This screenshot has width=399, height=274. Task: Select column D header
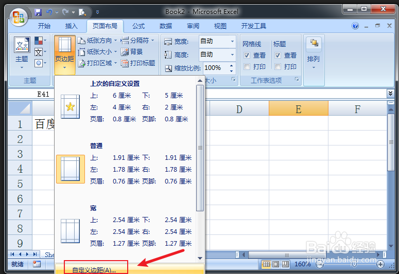tap(239, 109)
